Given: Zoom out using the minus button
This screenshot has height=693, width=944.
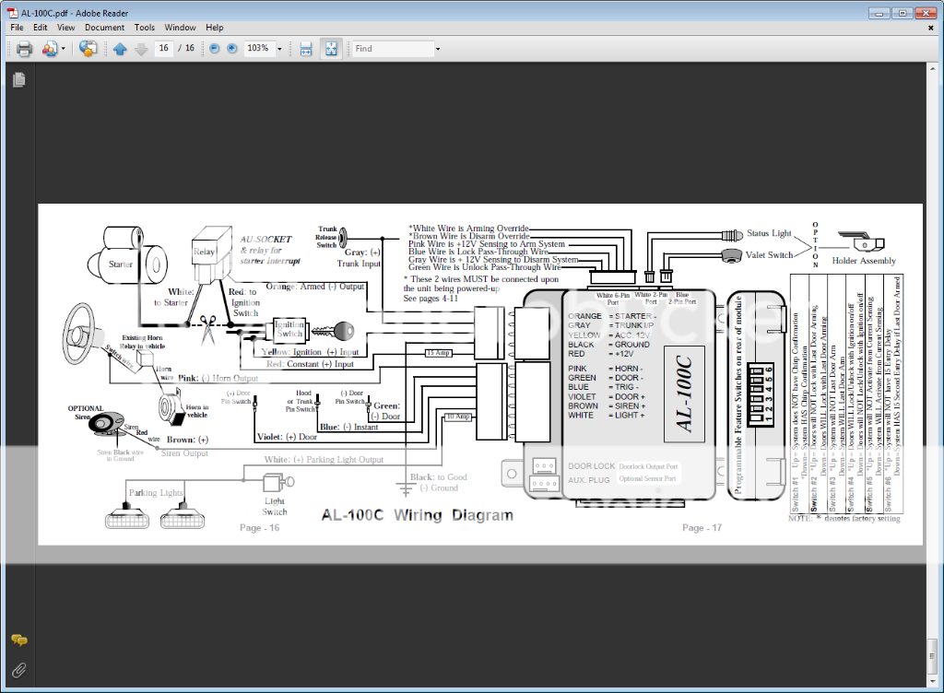Looking at the screenshot, I should [215, 48].
